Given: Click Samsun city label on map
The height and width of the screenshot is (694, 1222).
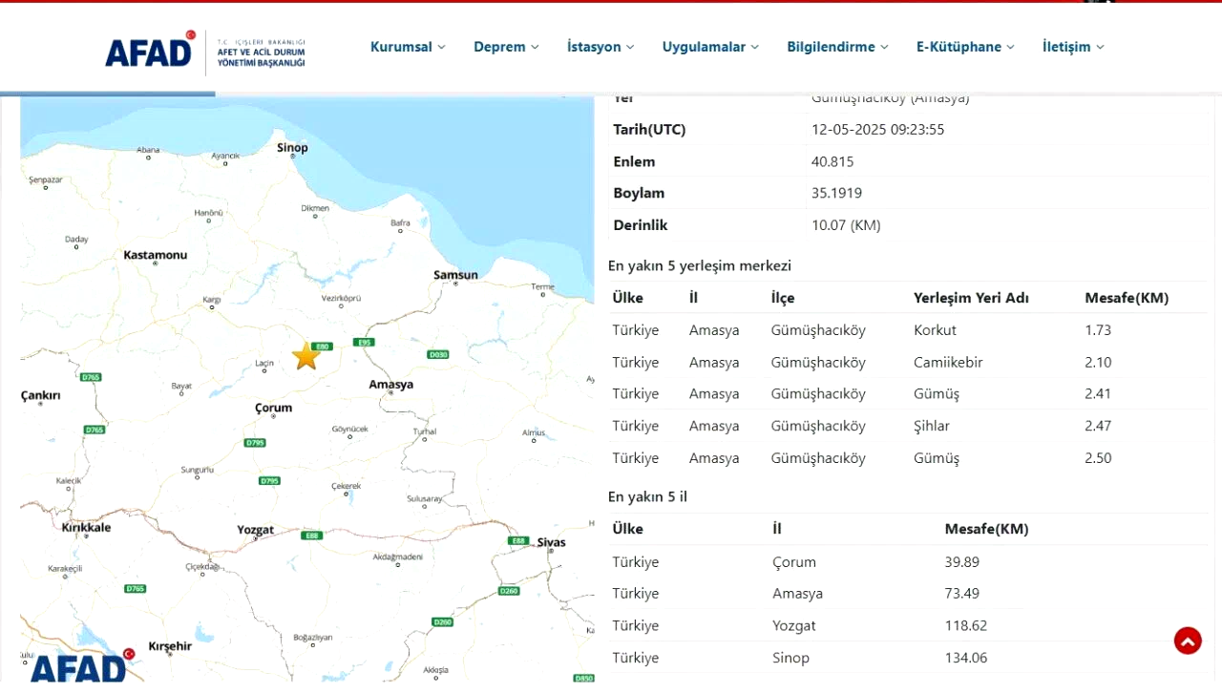Looking at the screenshot, I should [x=455, y=275].
